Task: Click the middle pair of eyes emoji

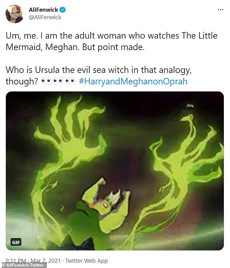Action: [x=58, y=81]
